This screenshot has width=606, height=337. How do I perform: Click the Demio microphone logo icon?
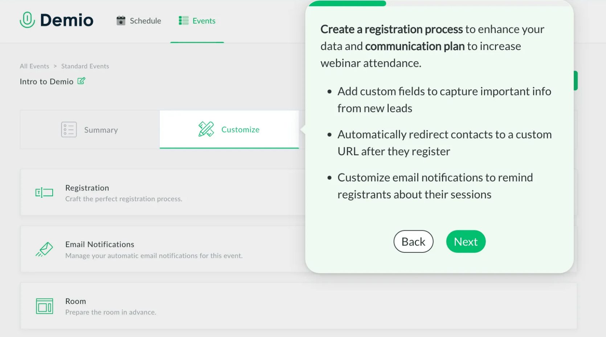[x=27, y=20]
